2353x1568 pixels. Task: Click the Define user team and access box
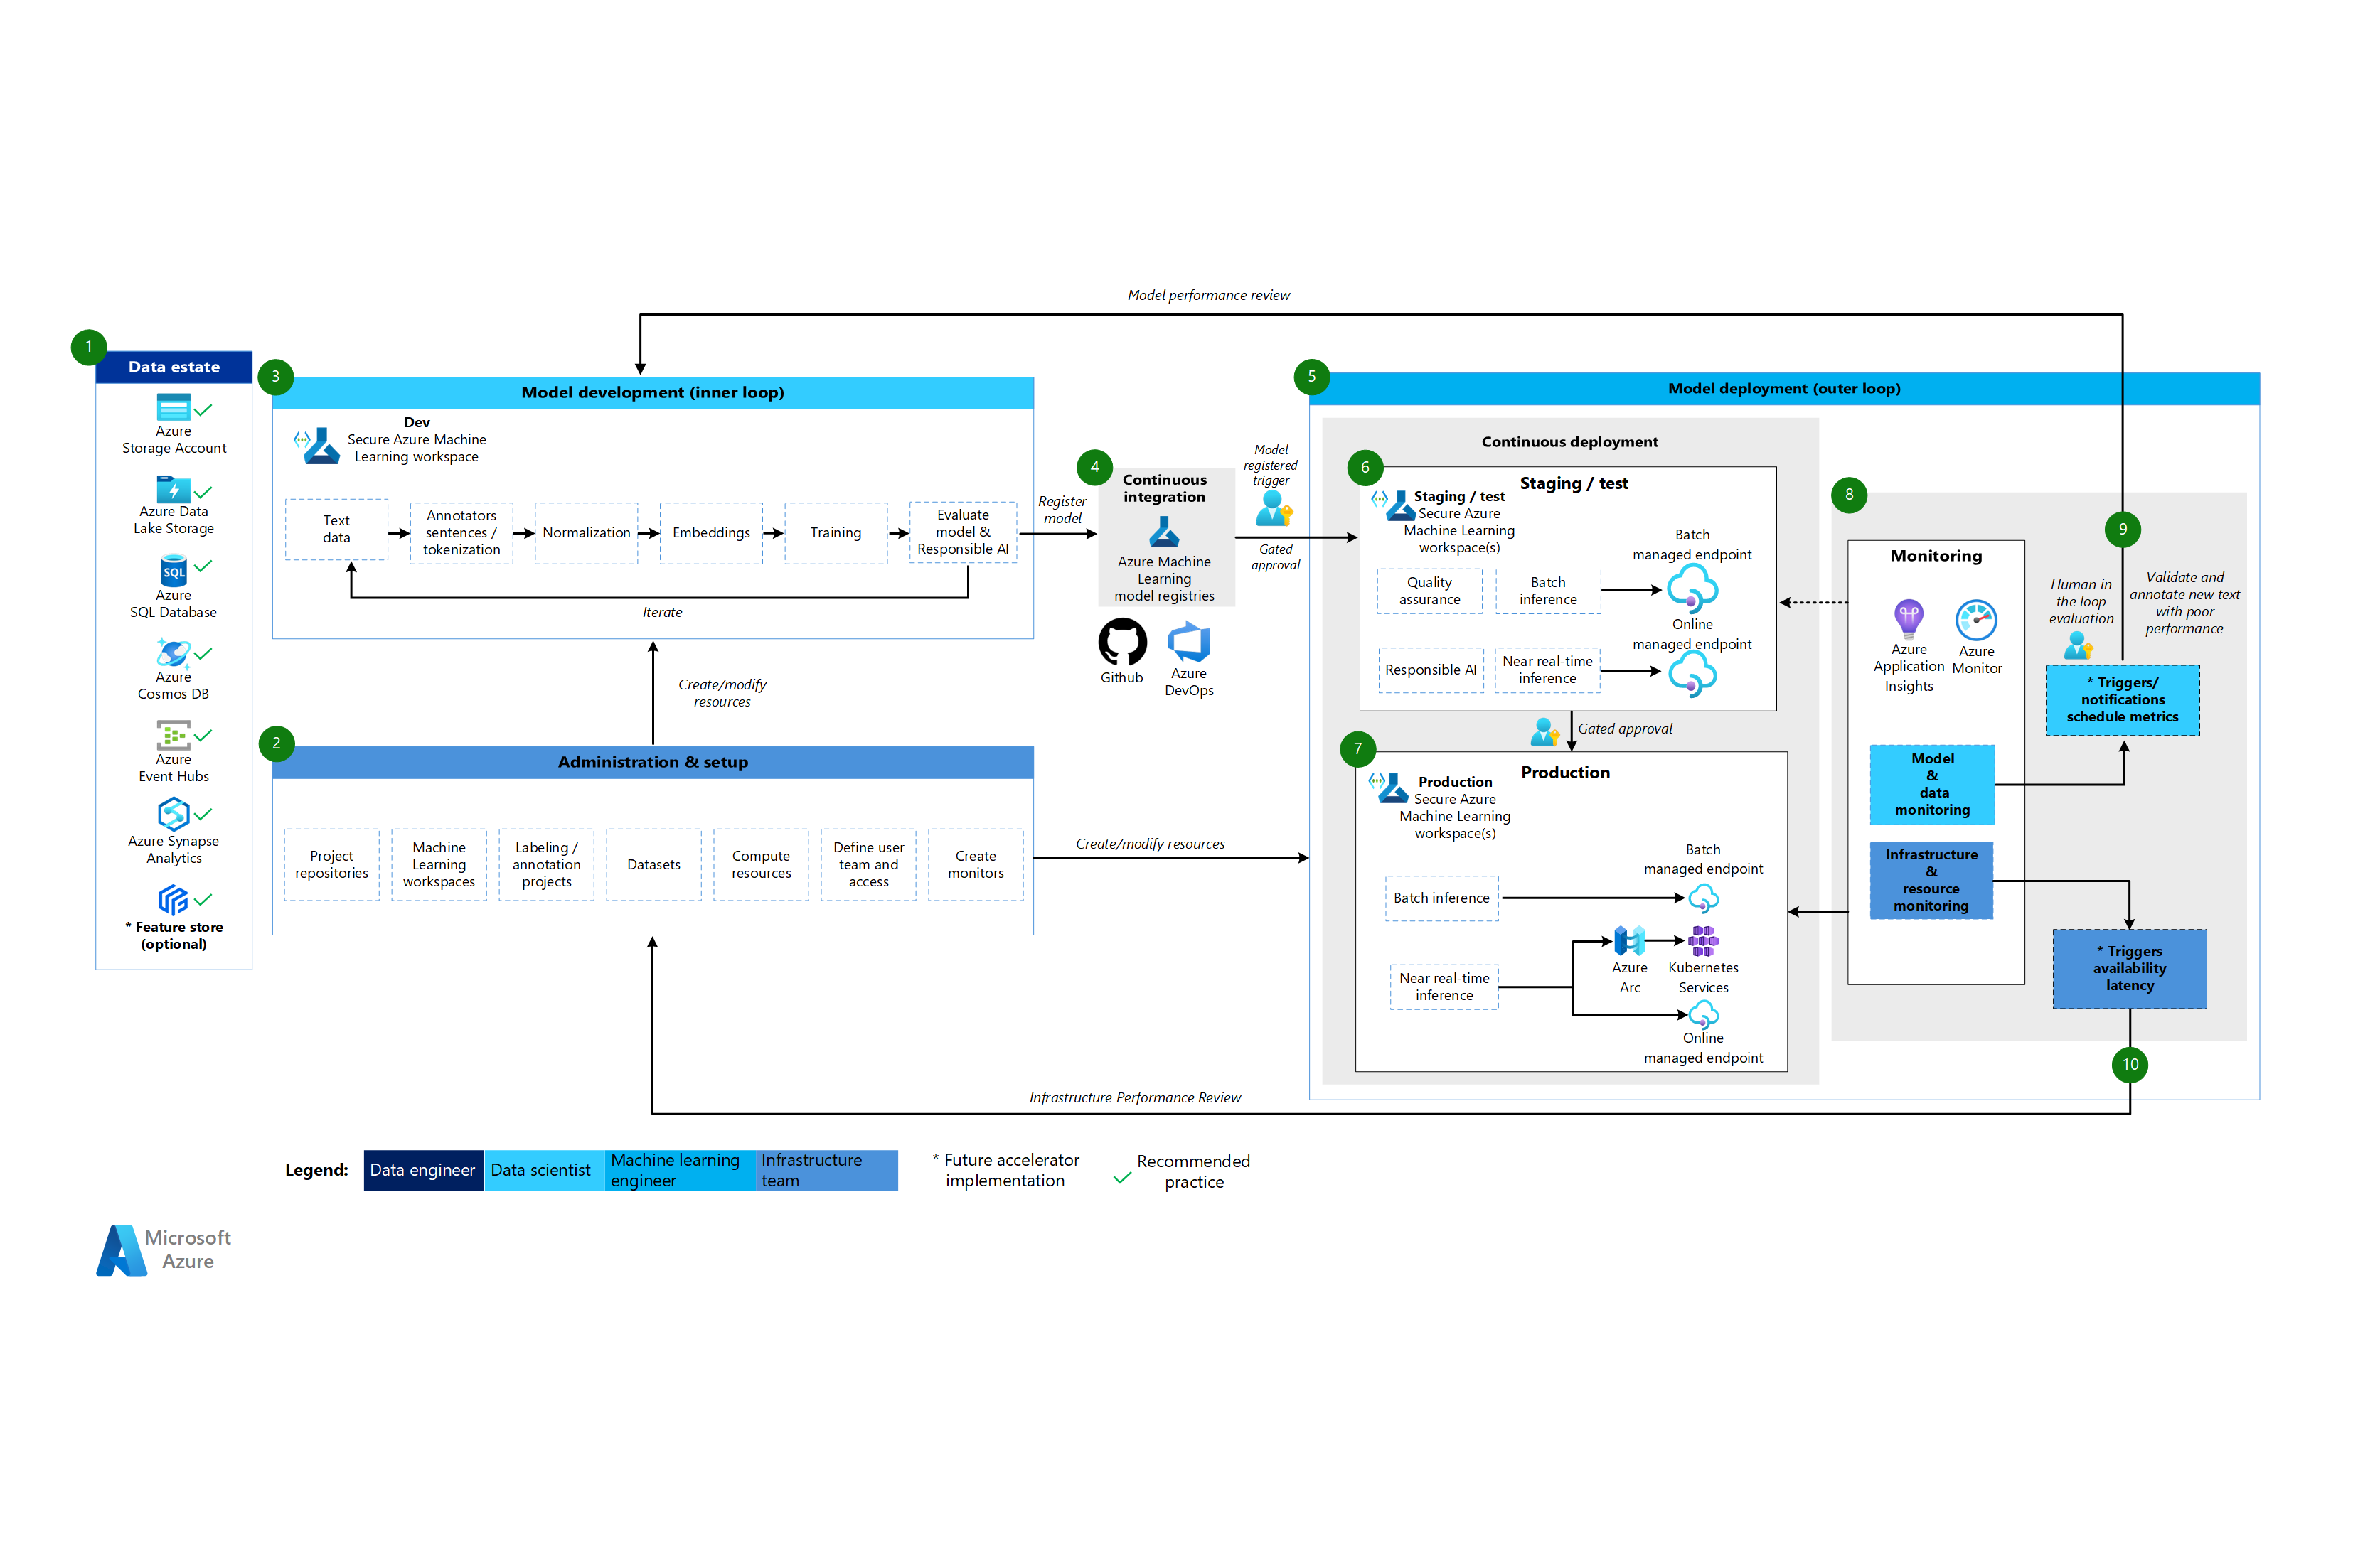pyautogui.click(x=868, y=865)
